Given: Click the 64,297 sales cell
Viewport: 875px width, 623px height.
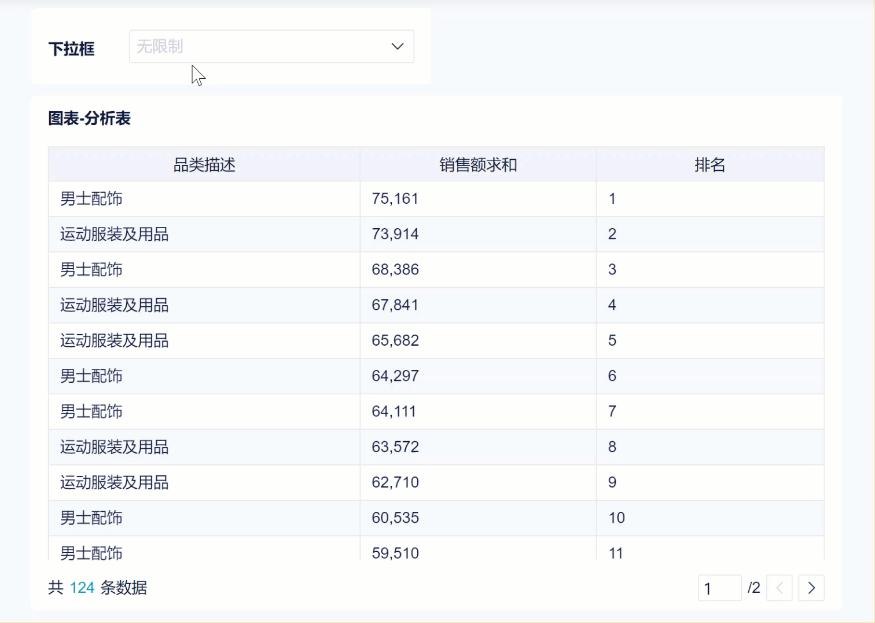Looking at the screenshot, I should pyautogui.click(x=395, y=376).
